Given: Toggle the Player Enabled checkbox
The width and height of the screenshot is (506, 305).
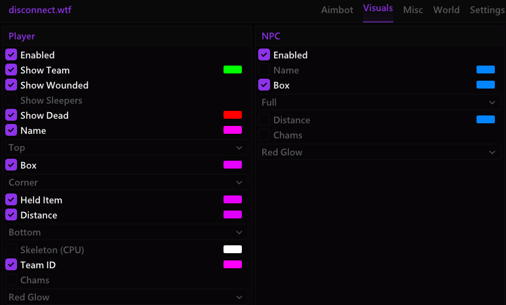Looking at the screenshot, I should point(11,55).
